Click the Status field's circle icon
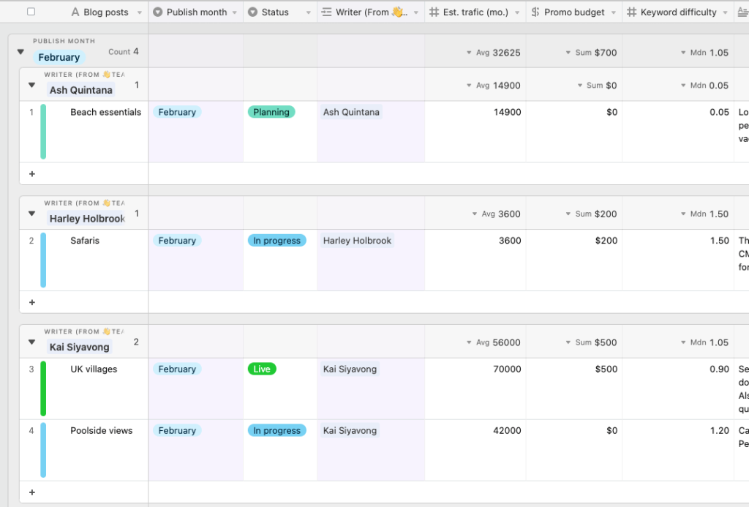Screen dimensions: 749x507 pos(252,12)
